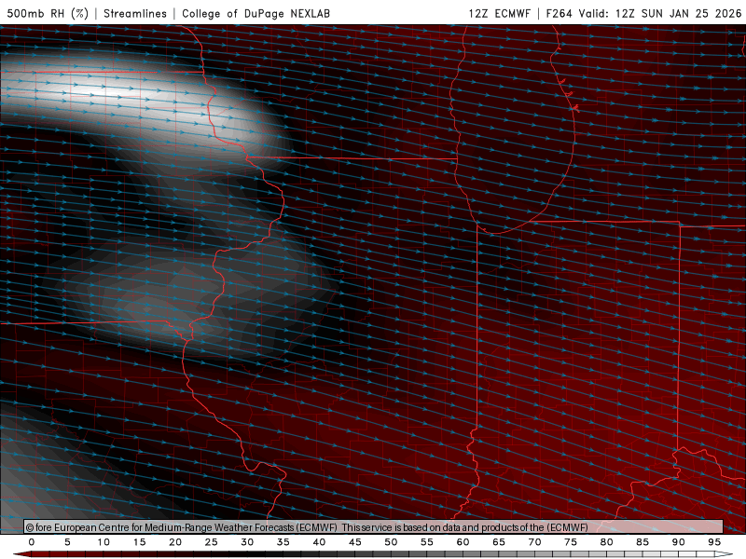The height and width of the screenshot is (559, 746).
Task: Click the '12Z ECMWF' model run label
Action: click(x=499, y=13)
